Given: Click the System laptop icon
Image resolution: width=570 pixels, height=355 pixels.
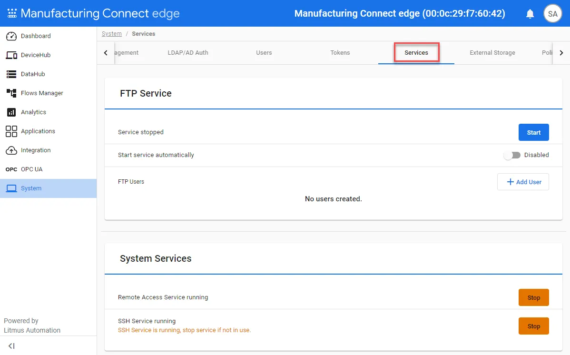Looking at the screenshot, I should click(x=11, y=188).
